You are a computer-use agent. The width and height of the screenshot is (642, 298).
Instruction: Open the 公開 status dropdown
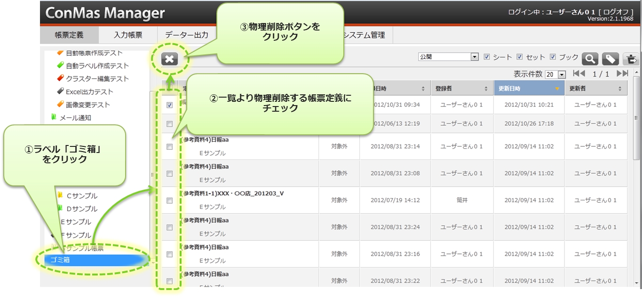tap(475, 57)
